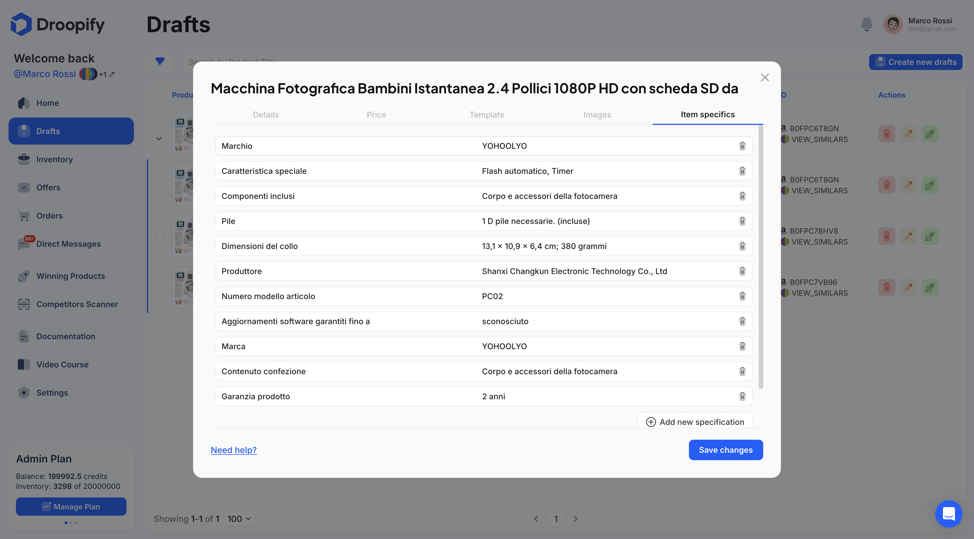
Task: Delete the Marchio specification row
Action: (742, 146)
